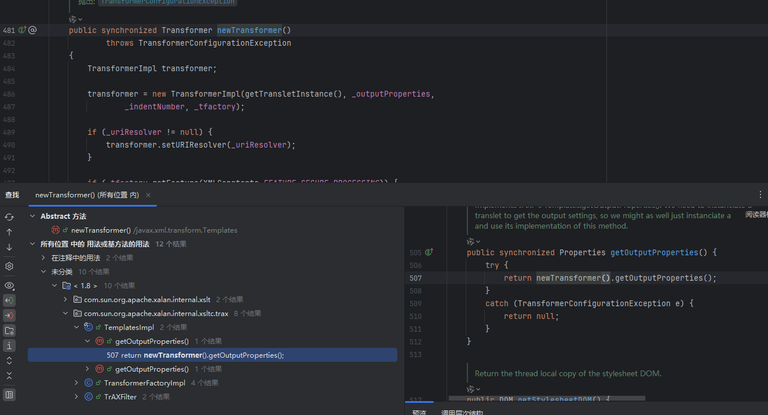The width and height of the screenshot is (768, 415).
Task: Toggle the preview usages panel button
Action: (9, 395)
